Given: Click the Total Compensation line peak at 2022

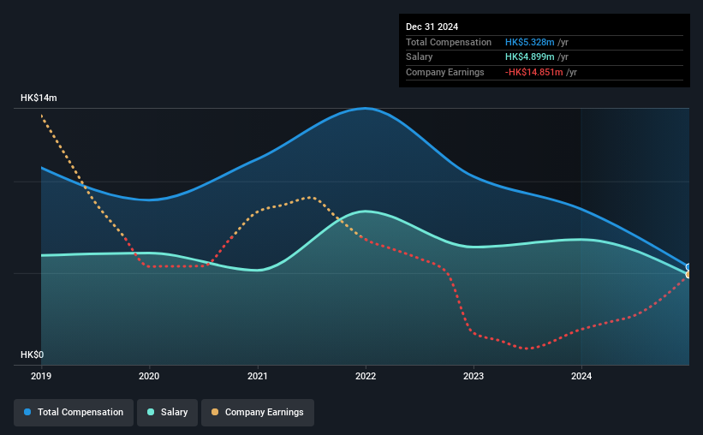Looking at the screenshot, I should coord(366,108).
